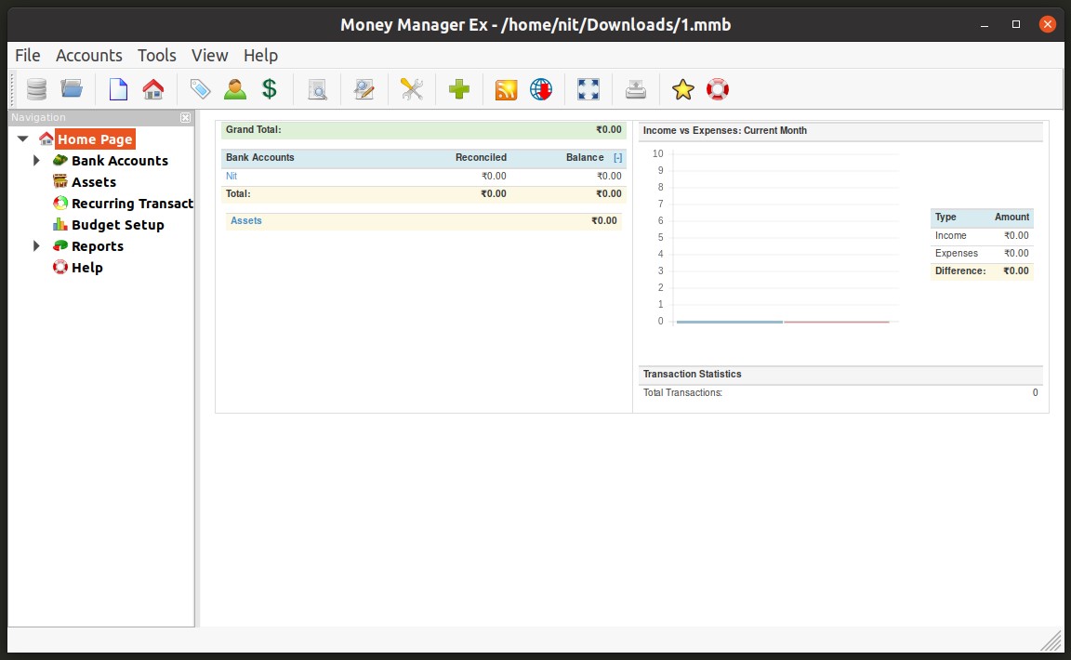Image resolution: width=1071 pixels, height=660 pixels.
Task: Open the Accounts menu
Action: click(88, 55)
